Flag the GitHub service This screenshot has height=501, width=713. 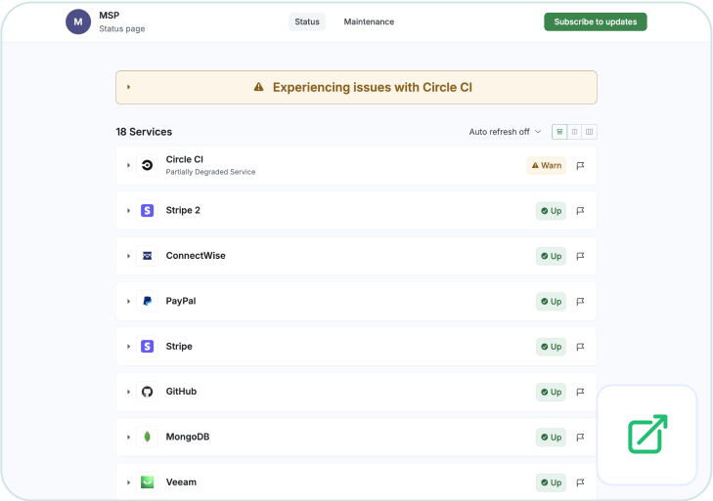click(580, 392)
